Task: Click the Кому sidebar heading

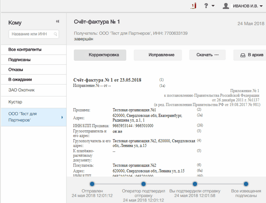Action: click(15, 22)
